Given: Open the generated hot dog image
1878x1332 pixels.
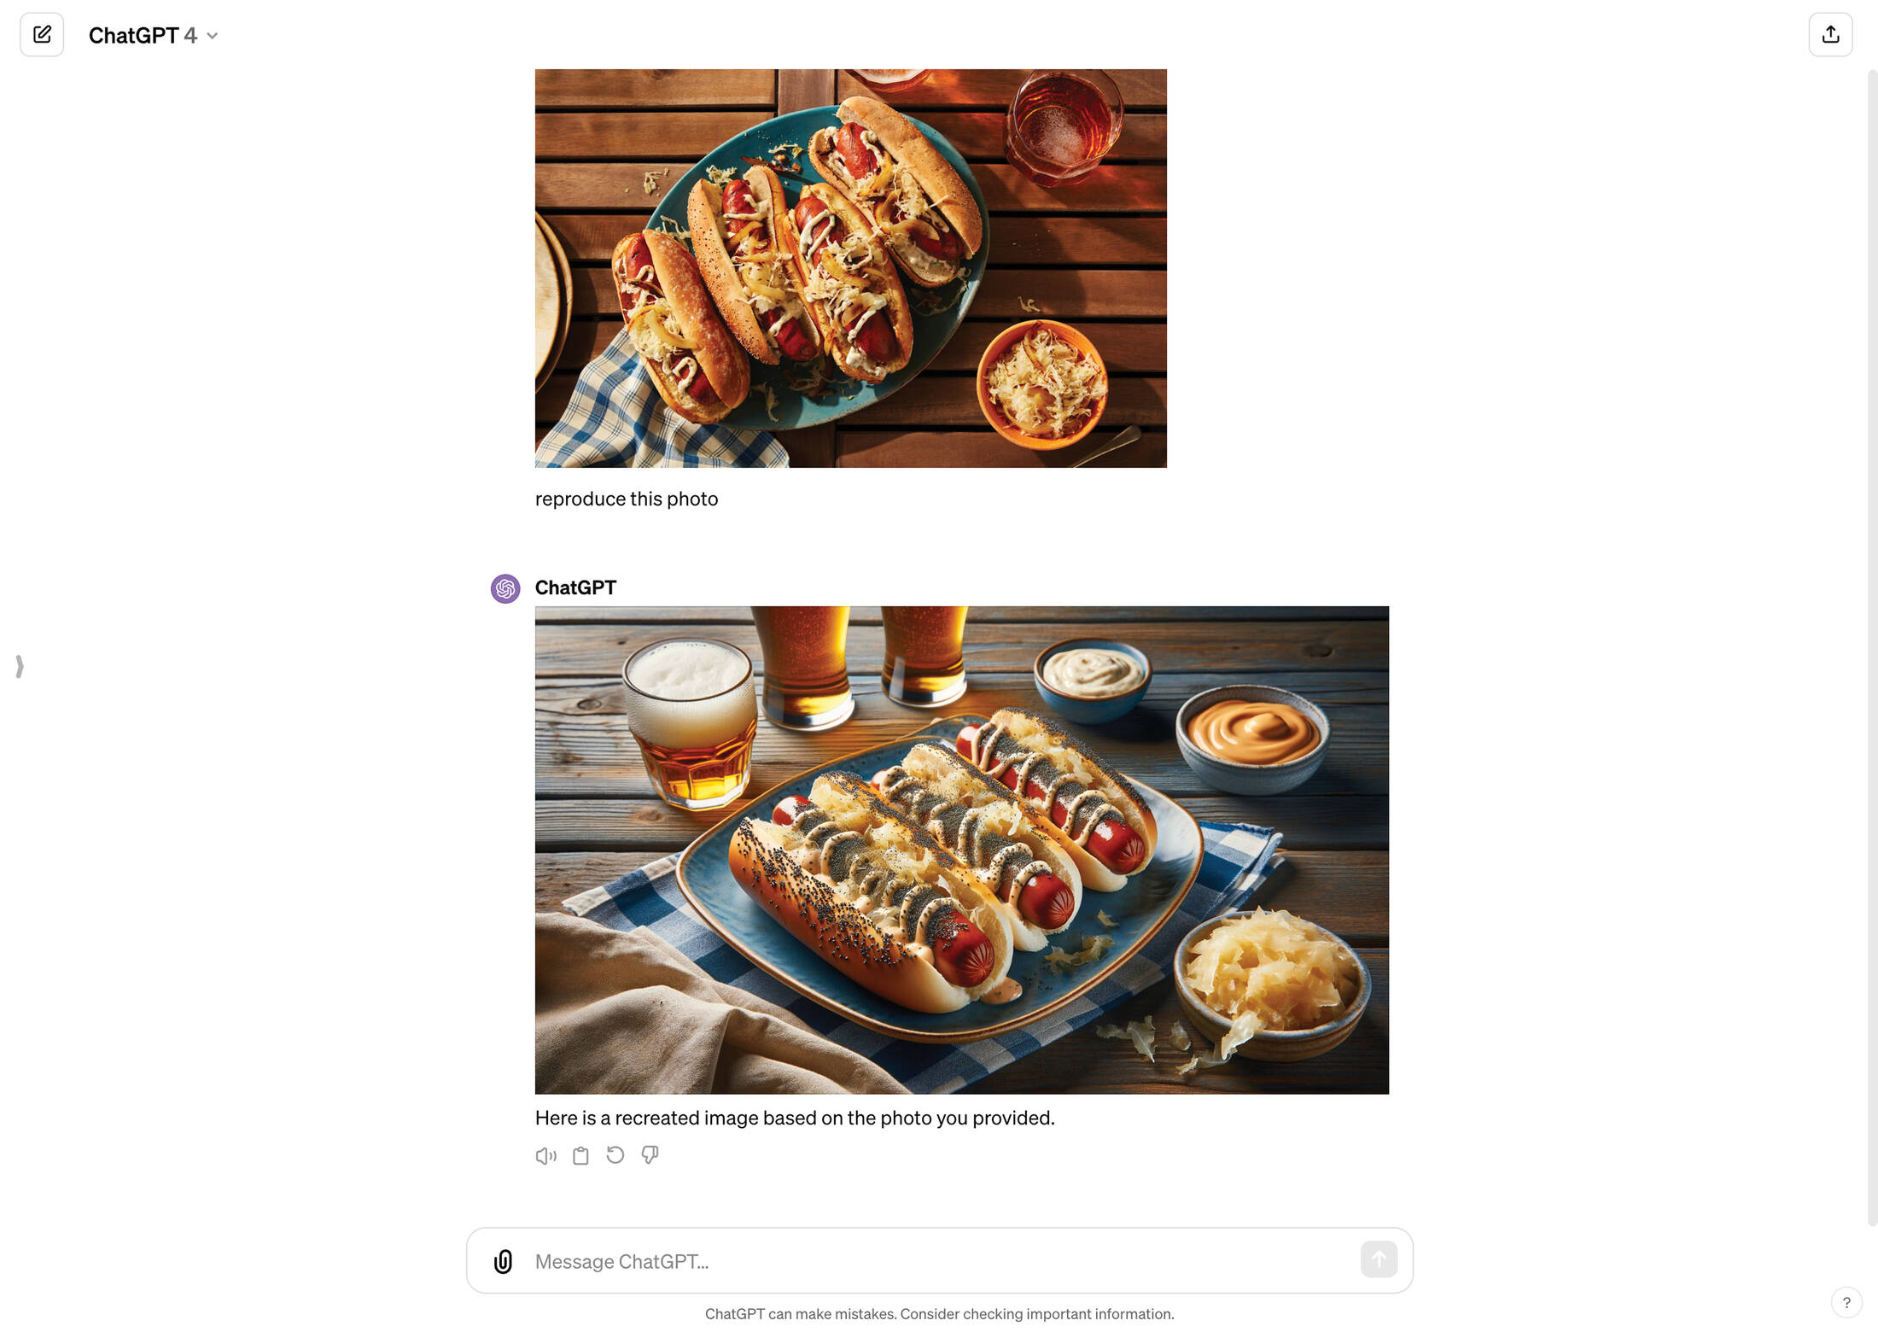Looking at the screenshot, I should [961, 850].
